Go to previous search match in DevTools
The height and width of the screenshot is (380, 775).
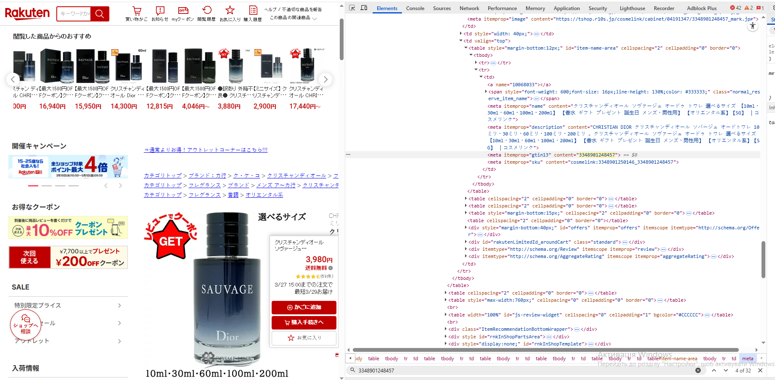pos(714,370)
